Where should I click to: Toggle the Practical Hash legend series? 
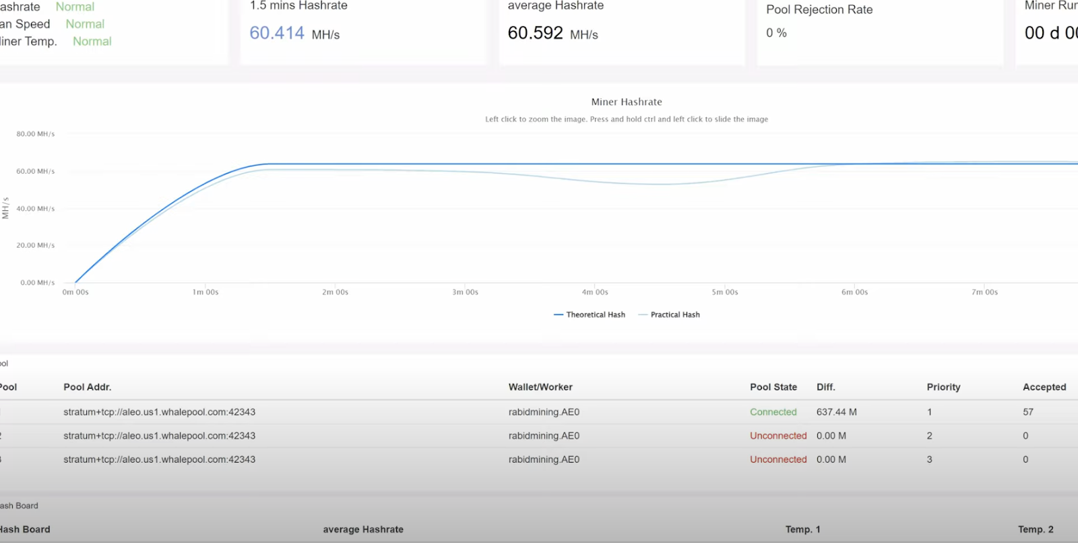(x=669, y=315)
